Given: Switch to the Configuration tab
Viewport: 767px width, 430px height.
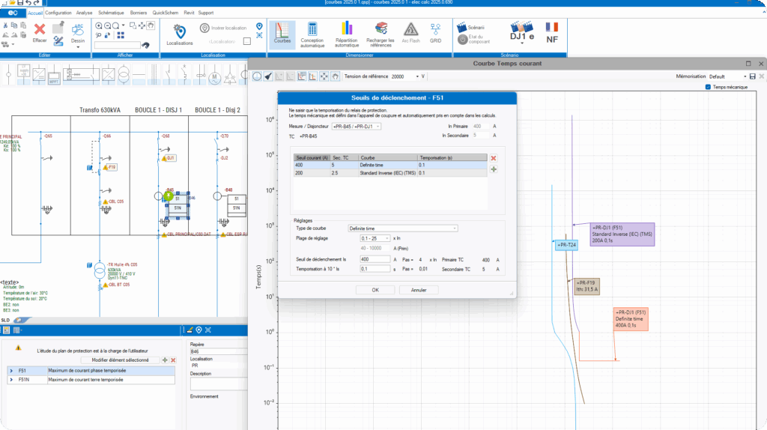Looking at the screenshot, I should click(58, 13).
